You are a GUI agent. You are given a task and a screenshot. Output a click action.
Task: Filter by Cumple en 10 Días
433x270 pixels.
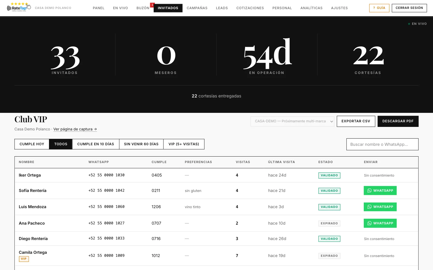click(x=96, y=144)
